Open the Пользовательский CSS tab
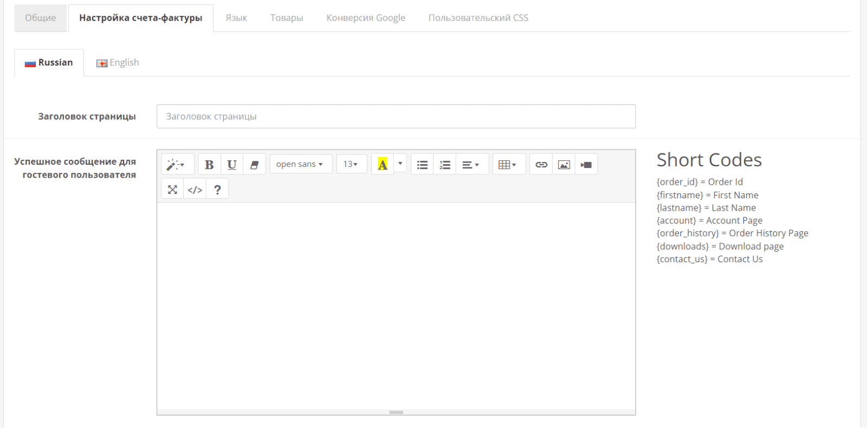Viewport: 867px width, 428px height. pyautogui.click(x=478, y=18)
